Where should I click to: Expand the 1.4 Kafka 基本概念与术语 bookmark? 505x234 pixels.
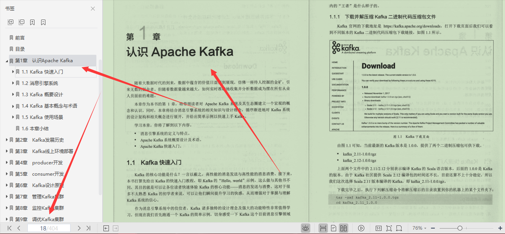[13, 106]
